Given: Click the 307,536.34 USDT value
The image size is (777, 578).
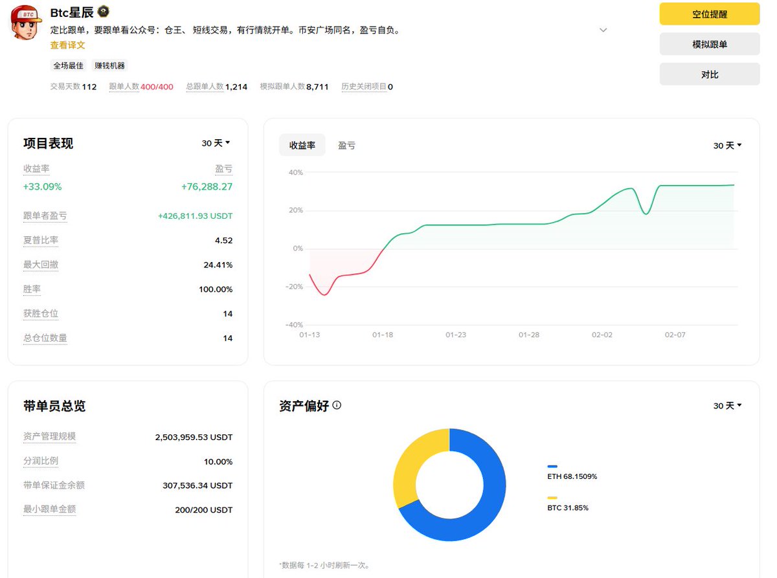Looking at the screenshot, I should pos(197,485).
